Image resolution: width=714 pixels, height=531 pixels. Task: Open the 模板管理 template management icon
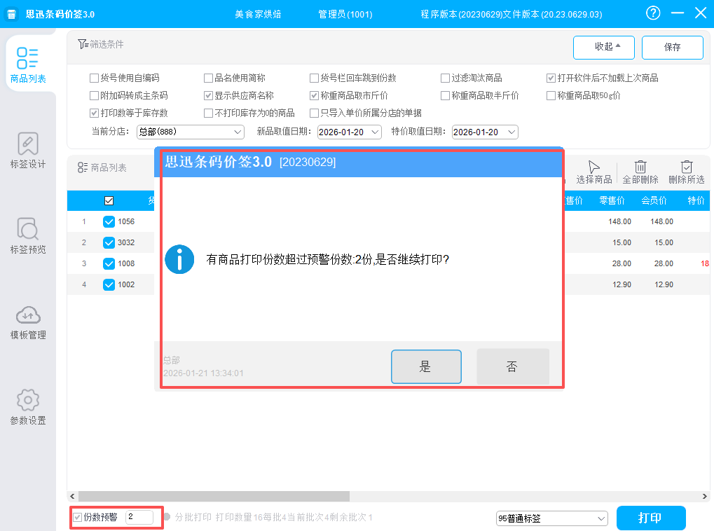28,315
